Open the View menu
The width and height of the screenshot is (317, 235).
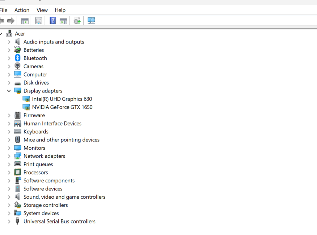coord(42,10)
